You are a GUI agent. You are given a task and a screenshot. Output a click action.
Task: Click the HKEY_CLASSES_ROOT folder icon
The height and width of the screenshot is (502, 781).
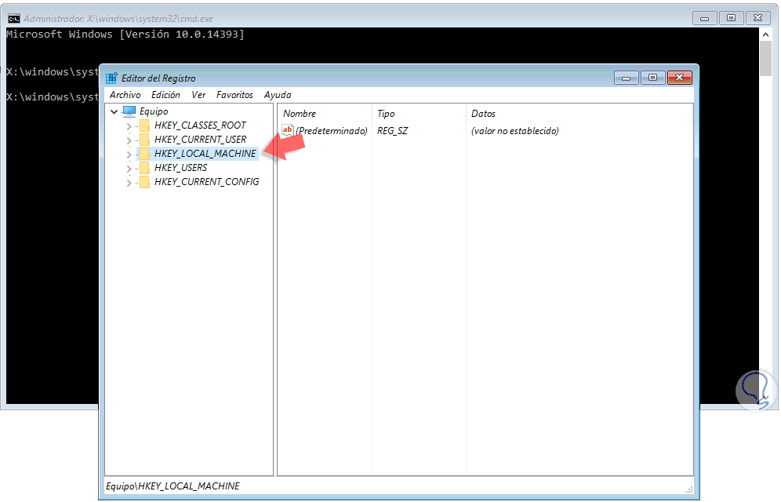(x=144, y=125)
